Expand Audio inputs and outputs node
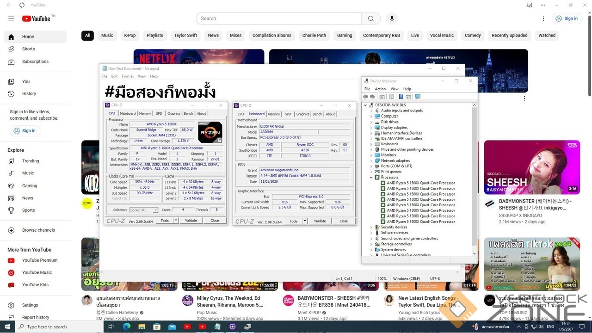This screenshot has width=592, height=333. click(371, 111)
